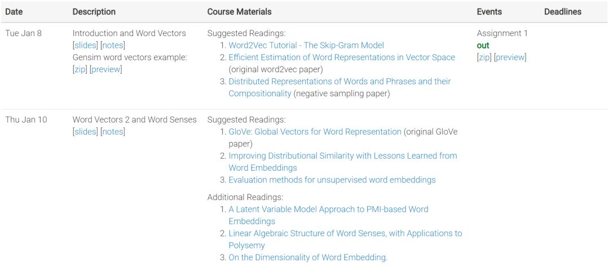
Task: Open Efficient Estimation of Word Representations paper
Action: point(342,57)
